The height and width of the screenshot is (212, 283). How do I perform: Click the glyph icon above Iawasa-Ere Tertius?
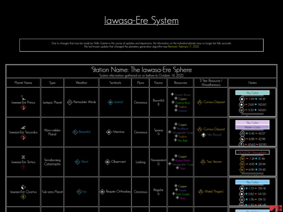(x=23, y=157)
